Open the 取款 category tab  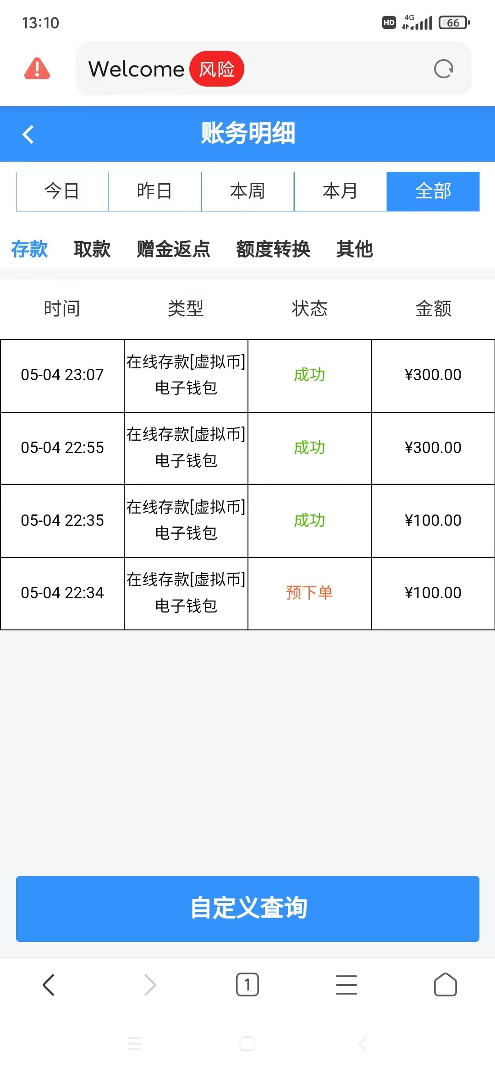[x=92, y=249]
